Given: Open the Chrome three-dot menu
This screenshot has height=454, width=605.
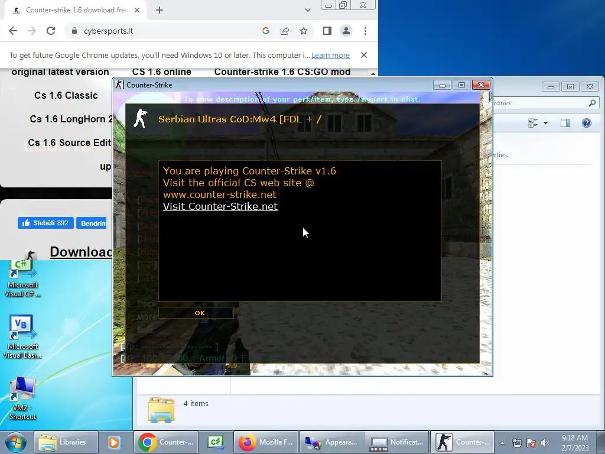Looking at the screenshot, I should pos(365,31).
